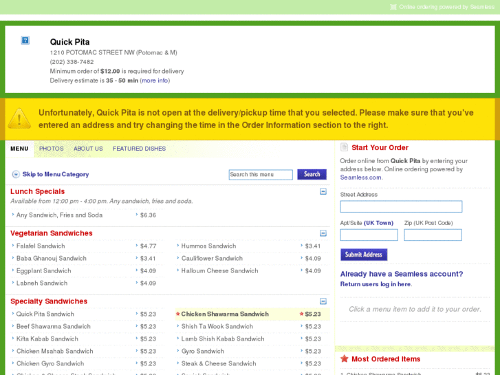
Task: Click the $4.77 Falafel Sandwich price
Action: tap(148, 246)
